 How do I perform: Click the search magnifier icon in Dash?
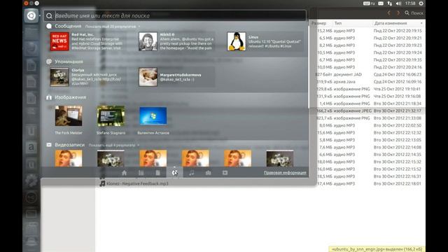click(49, 15)
